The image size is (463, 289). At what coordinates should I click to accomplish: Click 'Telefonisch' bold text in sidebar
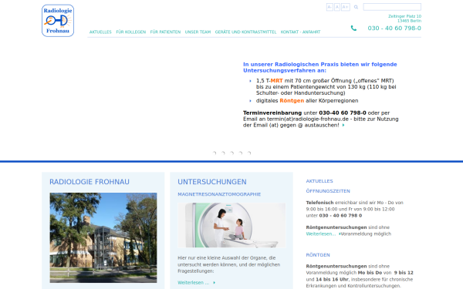[319, 203]
